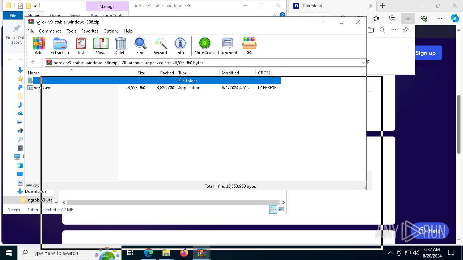Open File Explorer from the taskbar
Screen dimensions: 463x260
pyautogui.click(x=166, y=253)
